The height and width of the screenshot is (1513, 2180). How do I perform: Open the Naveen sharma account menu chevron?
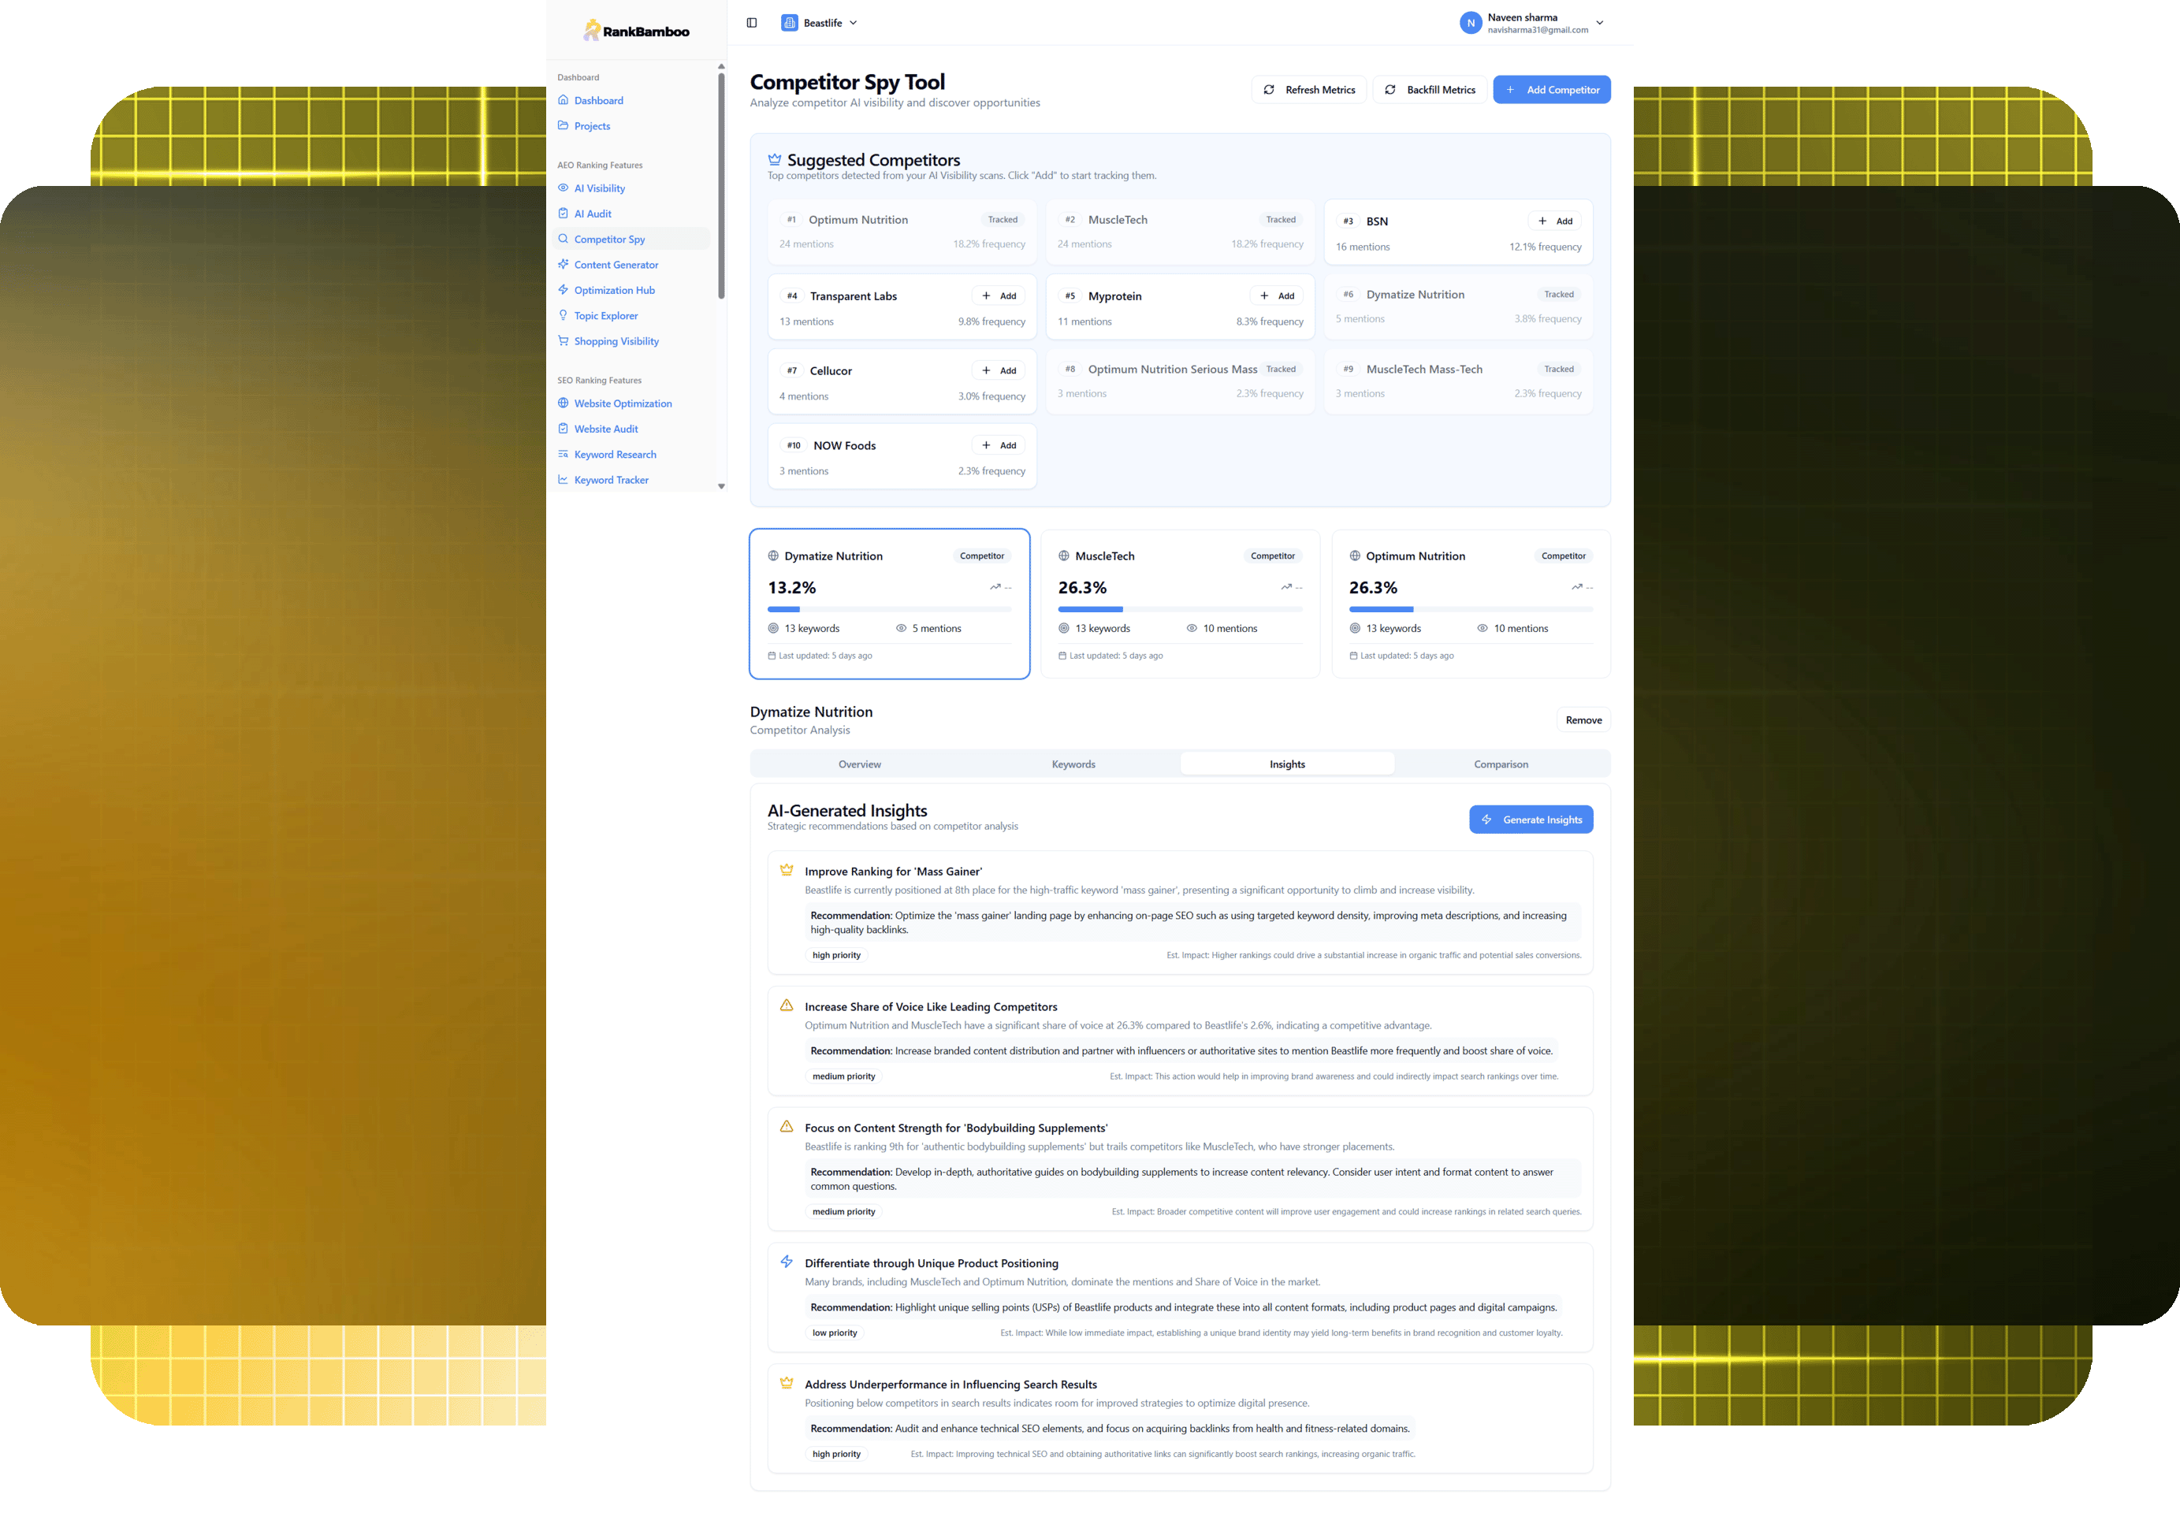coord(1598,23)
